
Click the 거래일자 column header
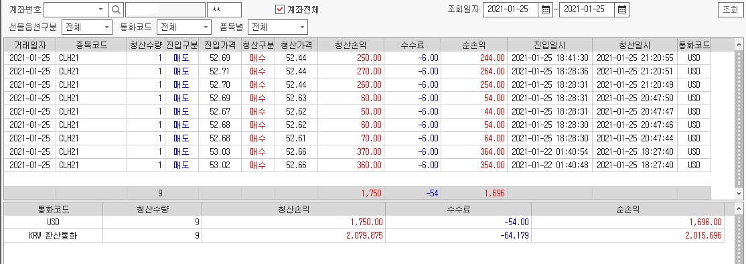30,45
